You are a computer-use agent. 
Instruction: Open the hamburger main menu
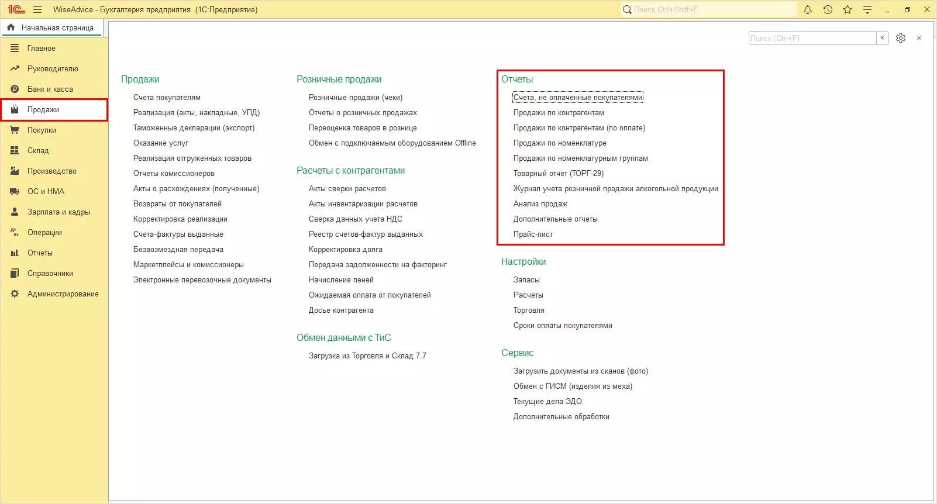(x=37, y=9)
